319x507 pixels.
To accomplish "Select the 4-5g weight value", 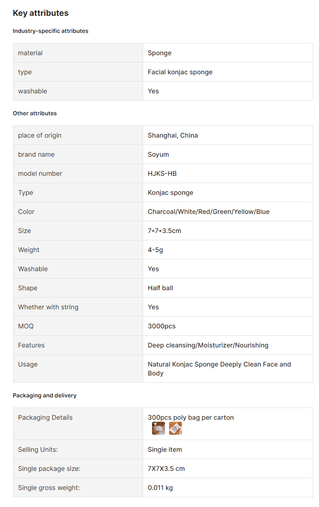I will (155, 250).
